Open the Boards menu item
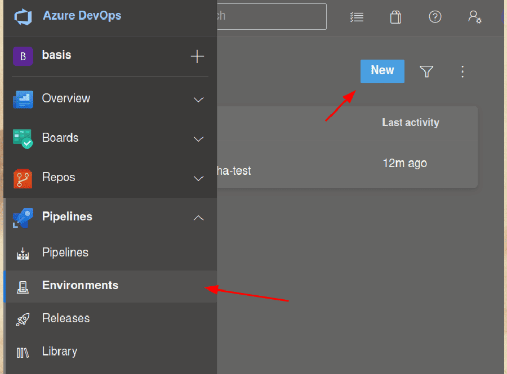 click(60, 138)
